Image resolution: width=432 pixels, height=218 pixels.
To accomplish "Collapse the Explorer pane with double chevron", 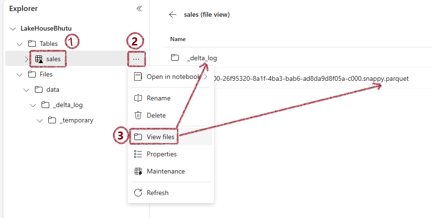I will [x=139, y=9].
